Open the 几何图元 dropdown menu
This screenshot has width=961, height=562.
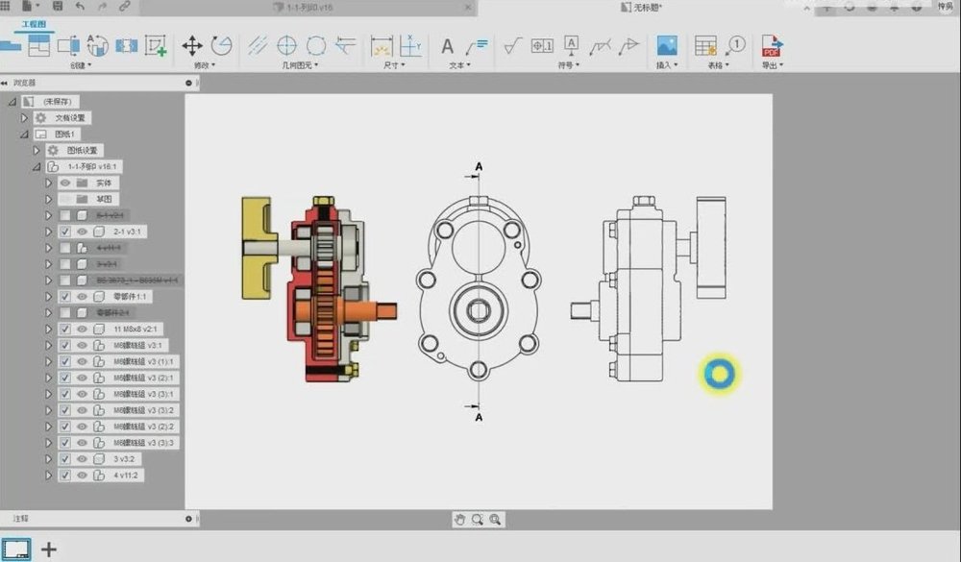300,65
